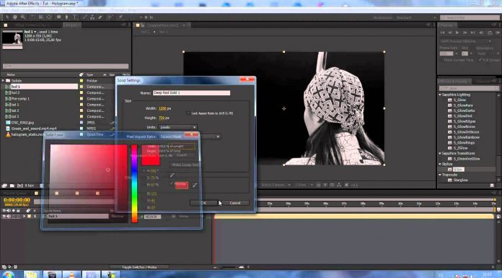Screen dimensions: 502x278
Task: Select the Rotation tool
Action: coord(33,17)
